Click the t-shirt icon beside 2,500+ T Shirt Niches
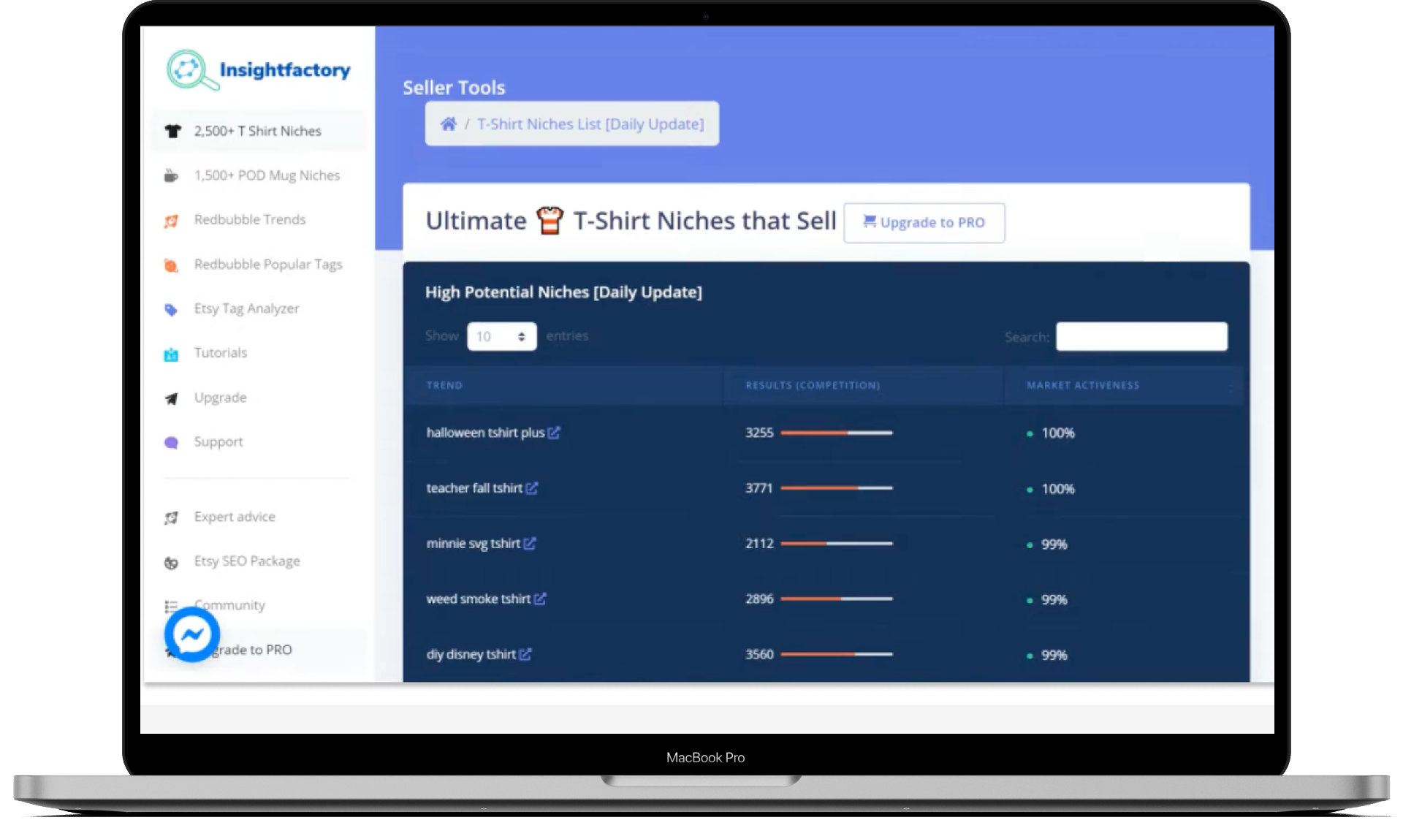 (x=172, y=132)
